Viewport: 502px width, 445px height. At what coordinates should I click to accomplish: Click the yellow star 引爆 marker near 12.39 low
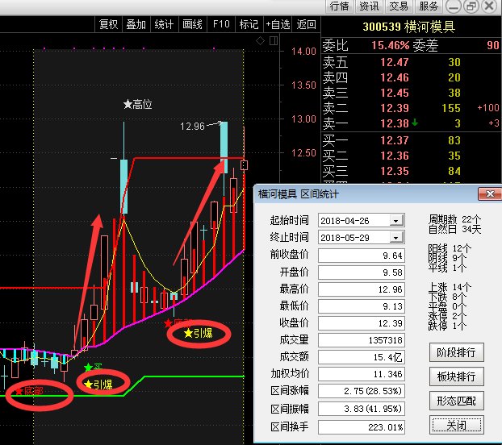199,334
